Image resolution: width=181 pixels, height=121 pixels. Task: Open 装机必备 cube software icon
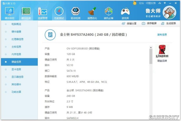[109, 13]
